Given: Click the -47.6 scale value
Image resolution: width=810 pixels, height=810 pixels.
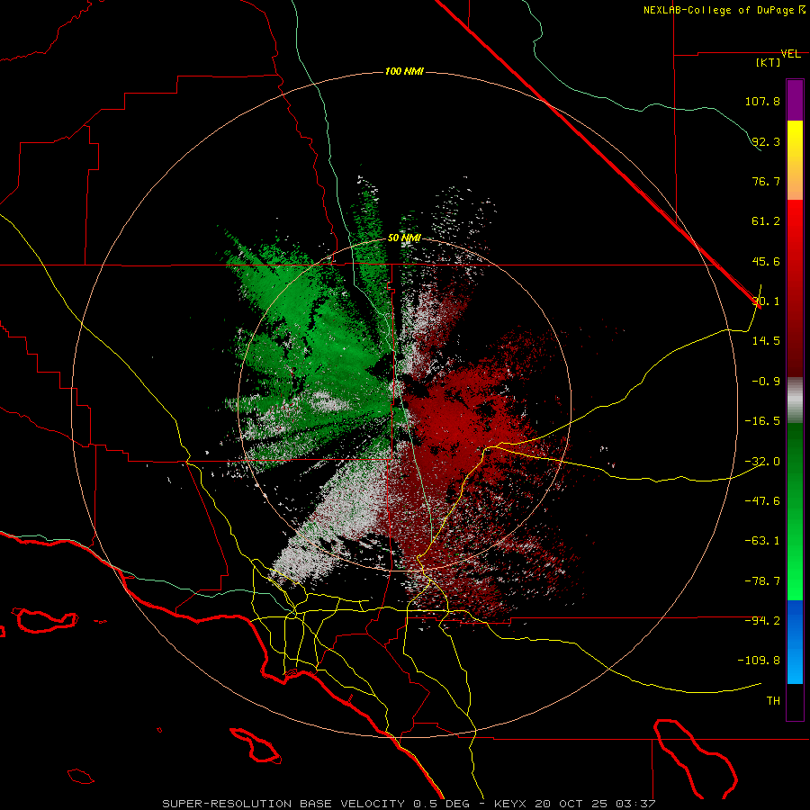Looking at the screenshot, I should (x=762, y=501).
